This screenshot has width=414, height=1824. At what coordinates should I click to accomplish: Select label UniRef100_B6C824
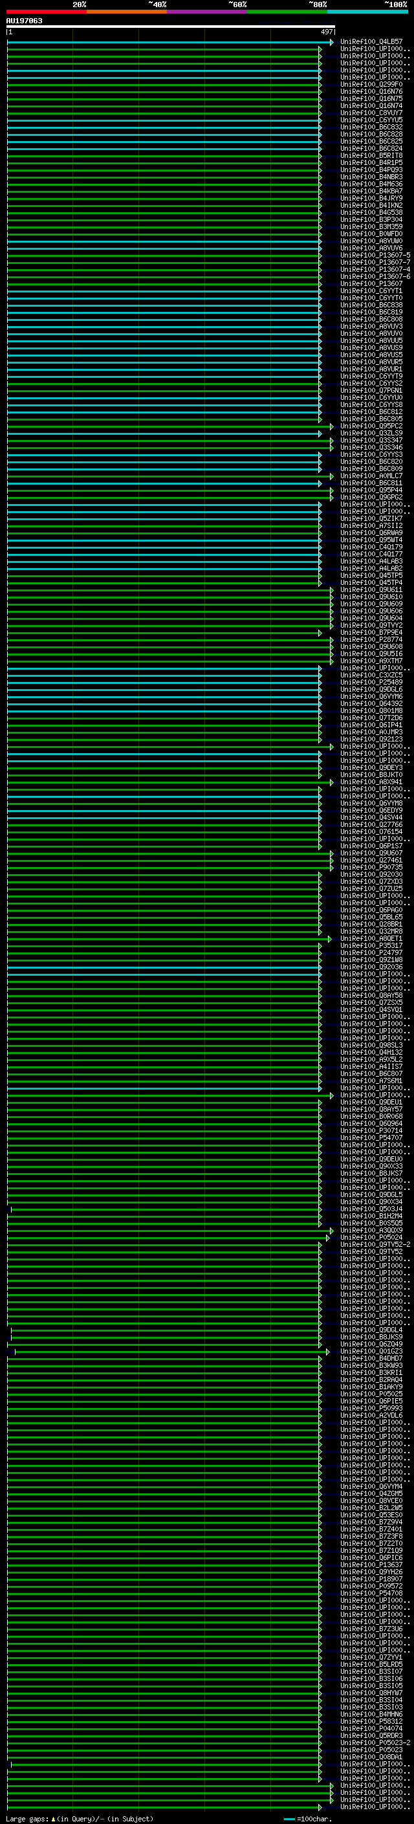click(x=371, y=149)
